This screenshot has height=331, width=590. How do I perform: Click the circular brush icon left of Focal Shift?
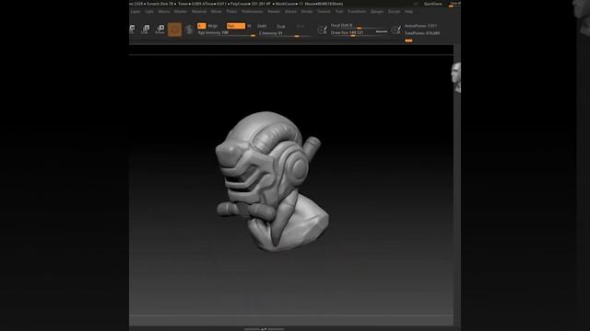click(322, 29)
